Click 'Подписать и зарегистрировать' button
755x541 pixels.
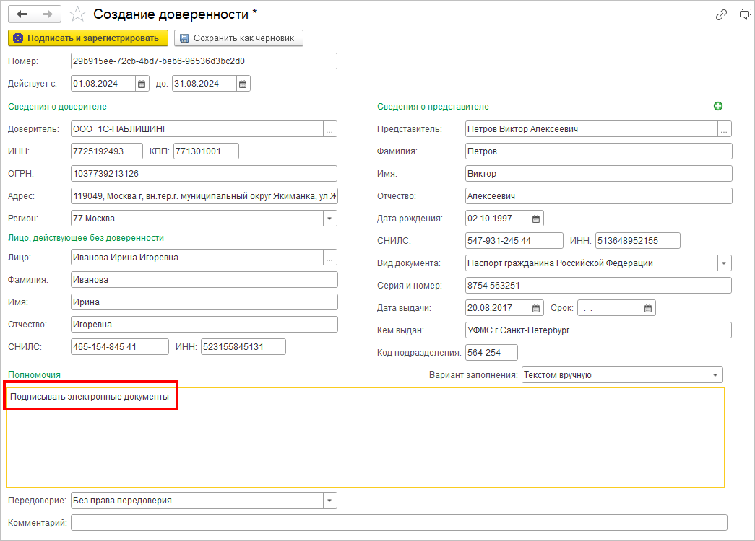88,38
